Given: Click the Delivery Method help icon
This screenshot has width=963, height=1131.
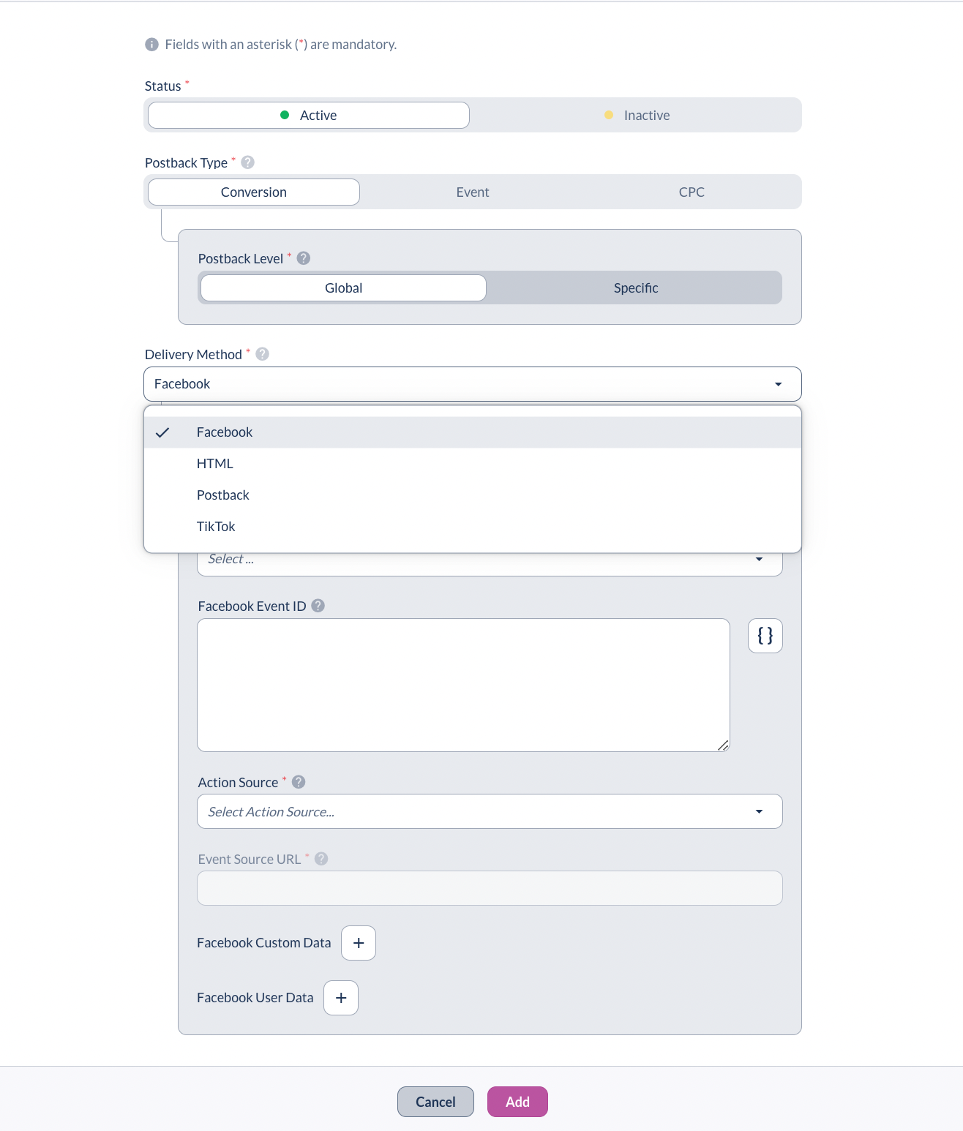Looking at the screenshot, I should click(x=263, y=354).
